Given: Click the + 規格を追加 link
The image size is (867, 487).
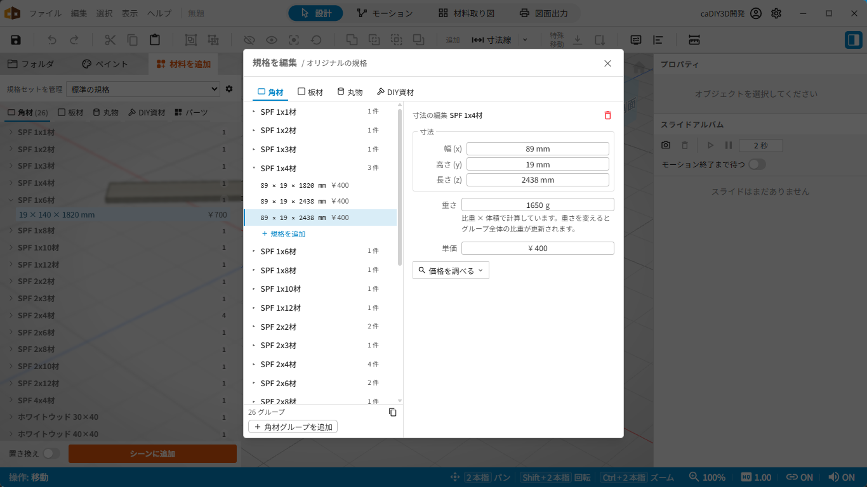Looking at the screenshot, I should (x=284, y=234).
